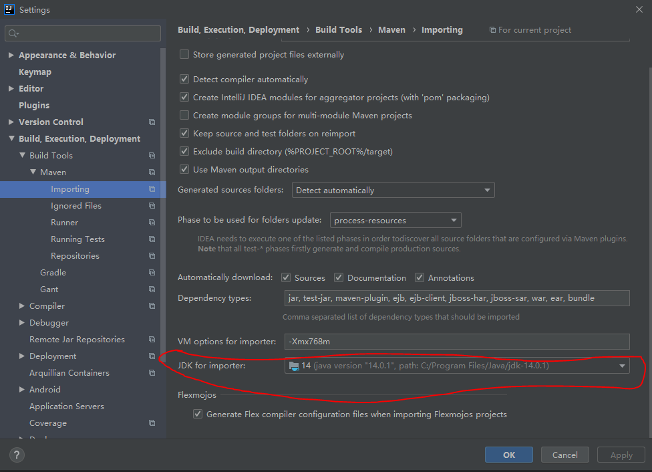The image size is (652, 472).
Task: Click the project-scope icon next to Maven
Action: (152, 172)
